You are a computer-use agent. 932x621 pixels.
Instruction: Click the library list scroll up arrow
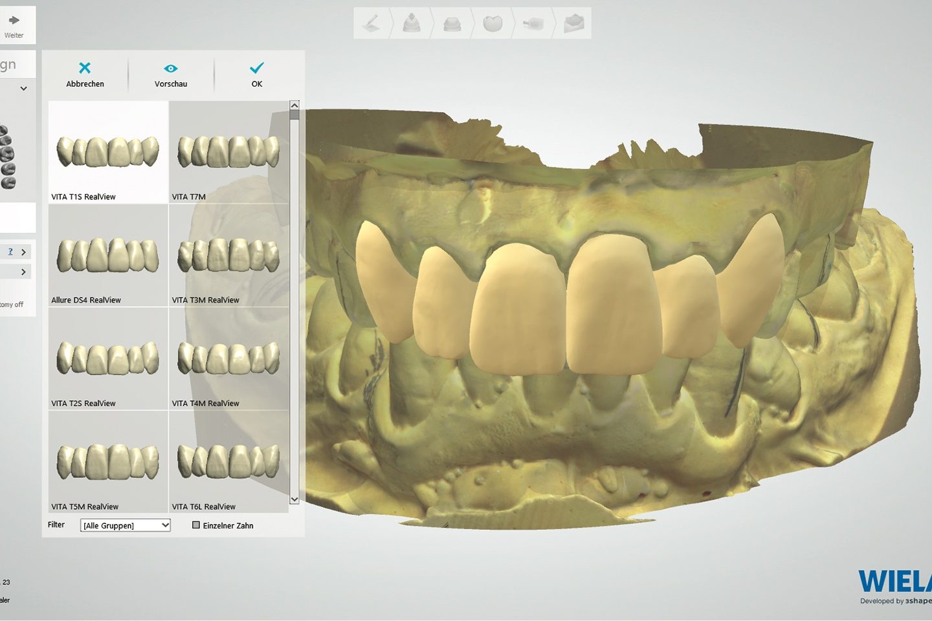coord(294,105)
